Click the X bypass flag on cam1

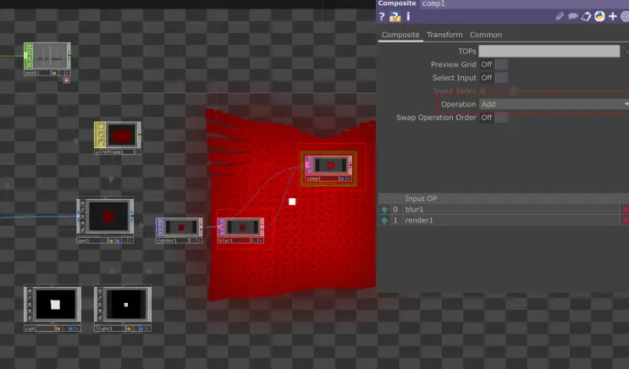[x=30, y=304]
